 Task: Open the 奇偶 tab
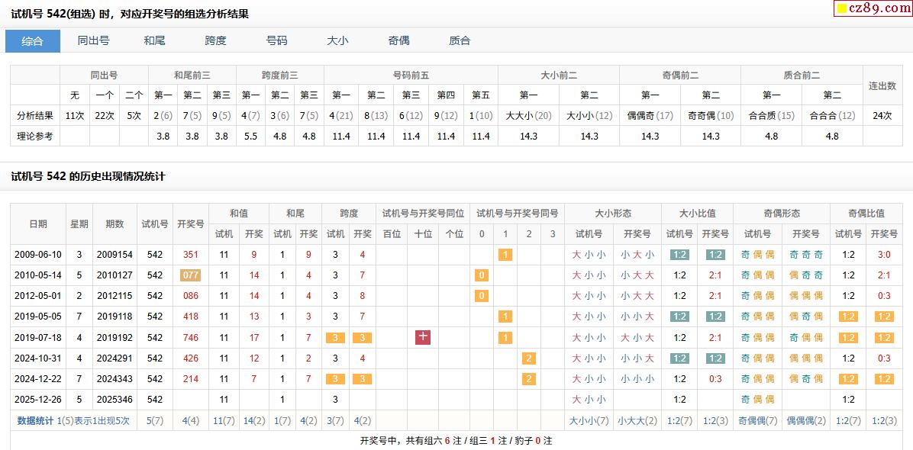tap(398, 41)
